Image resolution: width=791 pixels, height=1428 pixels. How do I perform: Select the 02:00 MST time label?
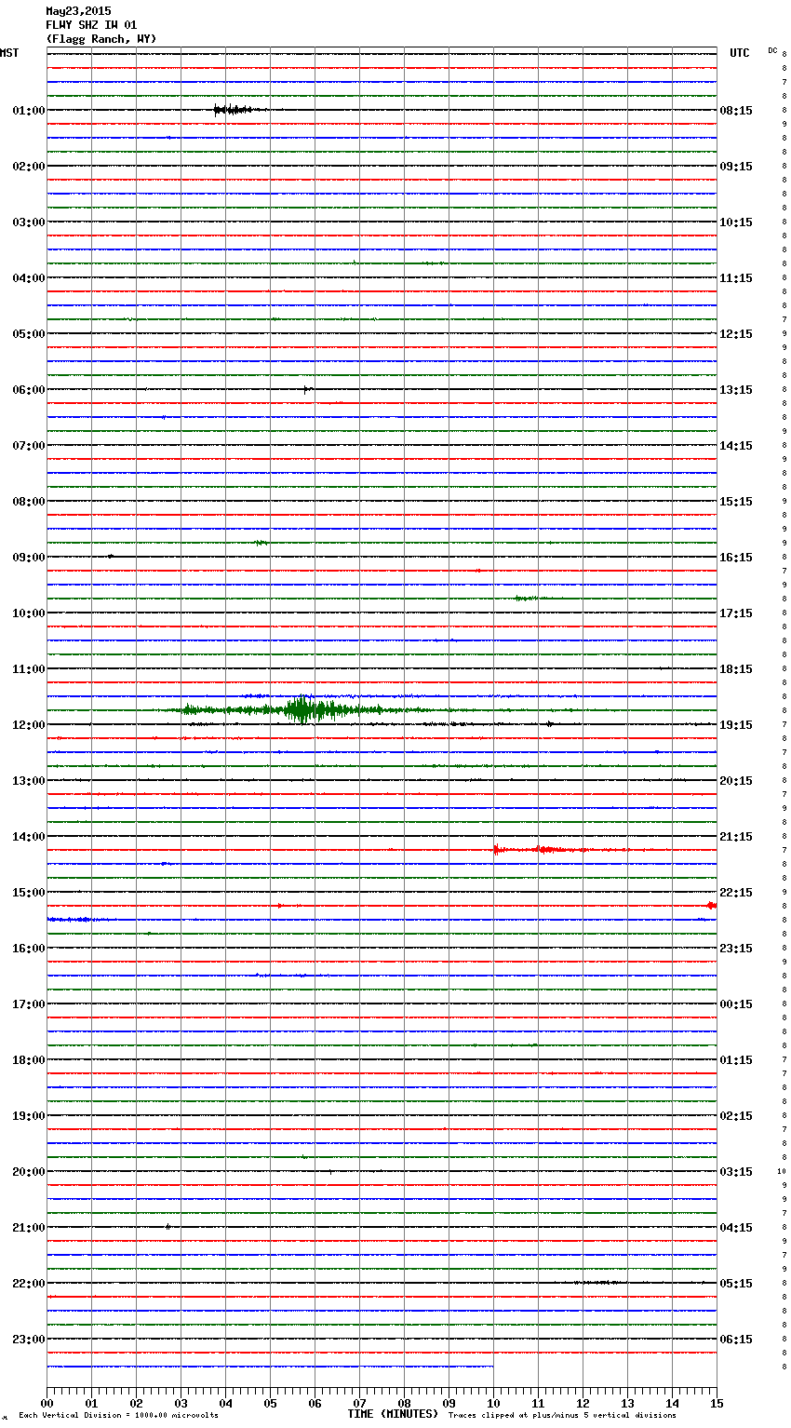(x=29, y=167)
